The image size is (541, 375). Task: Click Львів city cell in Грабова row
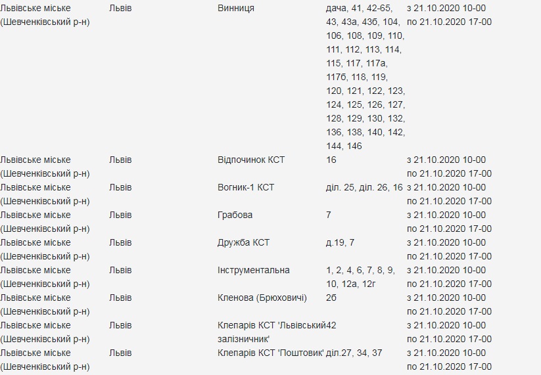coord(120,215)
